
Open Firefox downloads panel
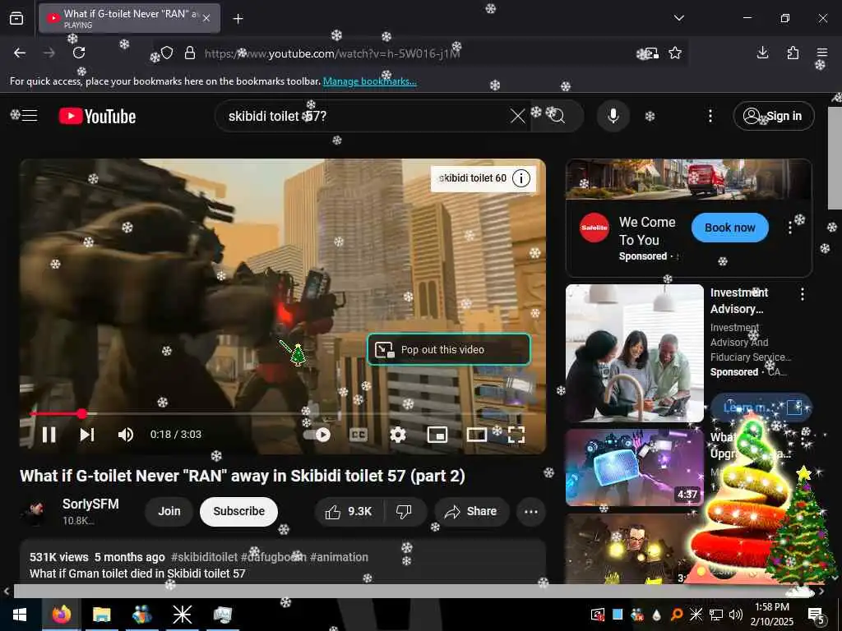762,53
